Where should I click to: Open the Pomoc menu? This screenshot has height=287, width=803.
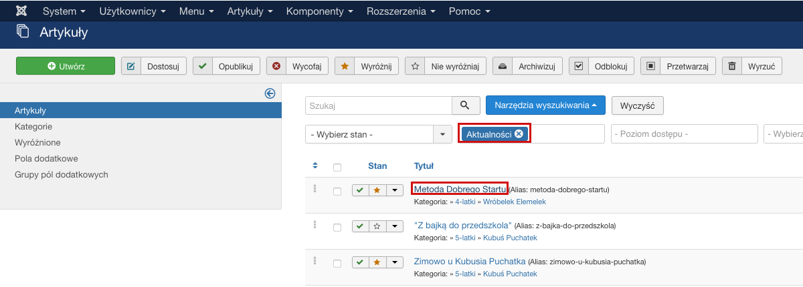pyautogui.click(x=469, y=11)
